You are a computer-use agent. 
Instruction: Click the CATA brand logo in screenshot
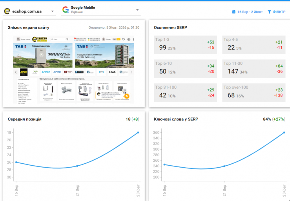click(112, 72)
